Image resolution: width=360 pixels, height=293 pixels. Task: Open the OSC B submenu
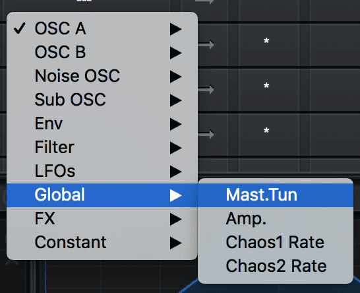[x=102, y=52]
